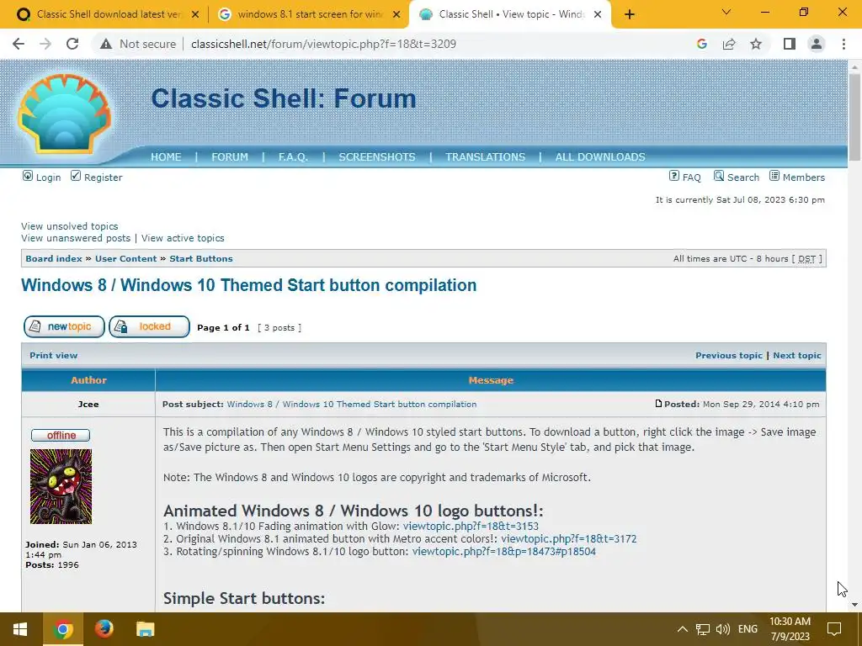Go to Next topic
Screen dimensions: 862x646
point(797,356)
